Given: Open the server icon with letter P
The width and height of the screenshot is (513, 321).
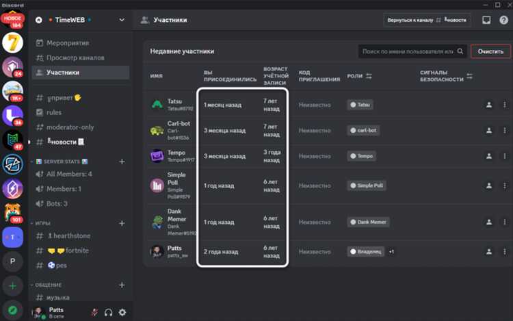Looking at the screenshot, I should pos(12,261).
